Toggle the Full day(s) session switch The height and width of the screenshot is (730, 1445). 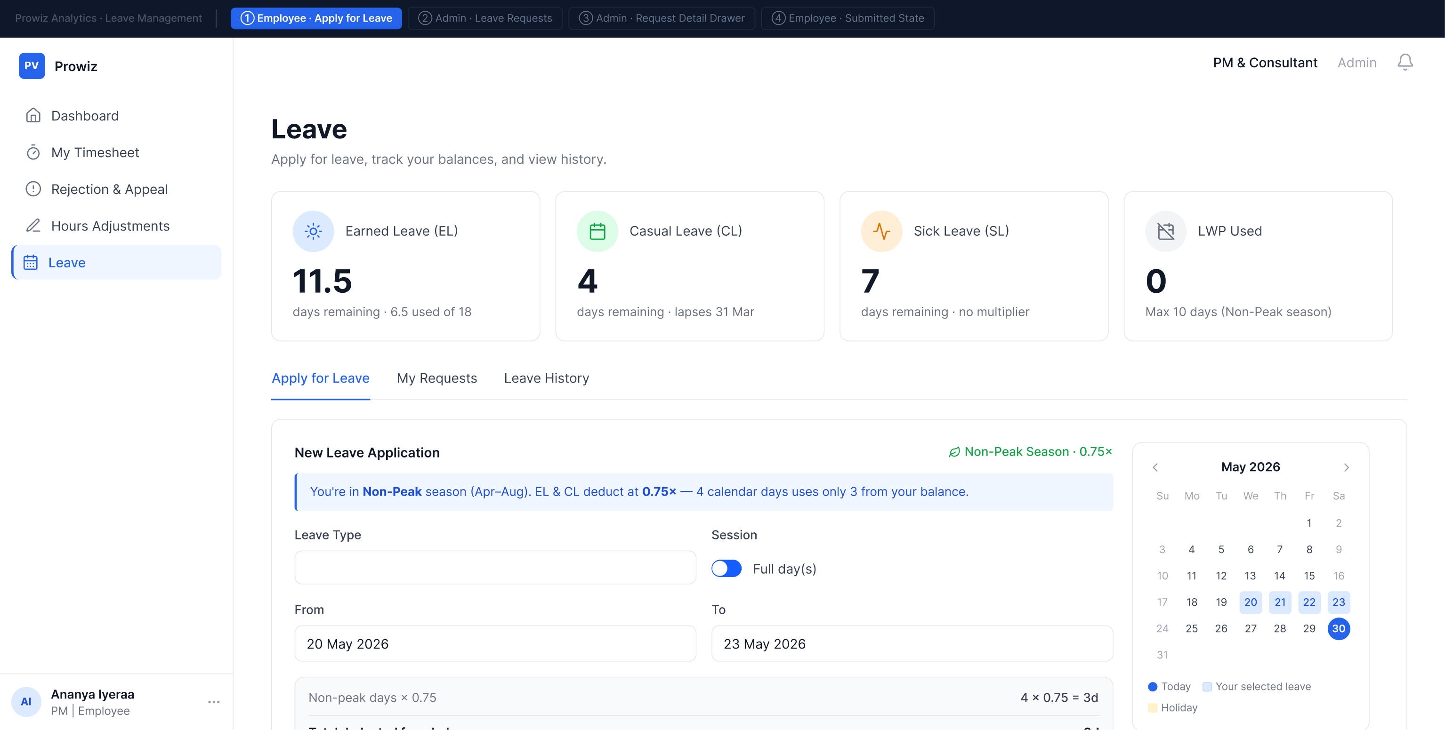[727, 569]
